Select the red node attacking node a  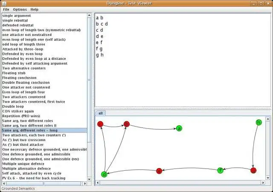click(x=127, y=124)
